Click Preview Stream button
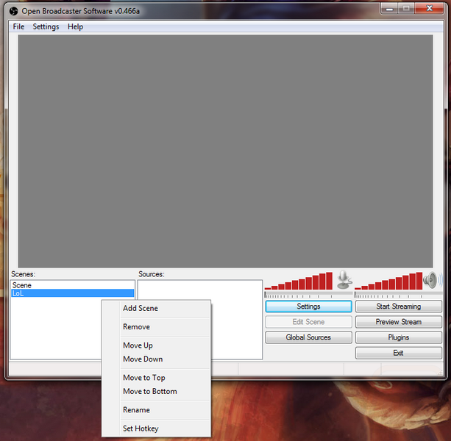Image resolution: width=451 pixels, height=441 pixels. coord(398,322)
